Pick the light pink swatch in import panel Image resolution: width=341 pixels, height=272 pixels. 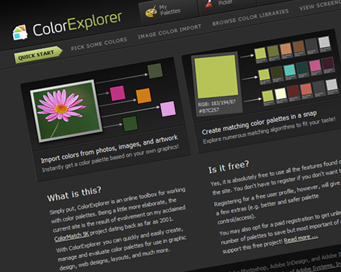[168, 109]
